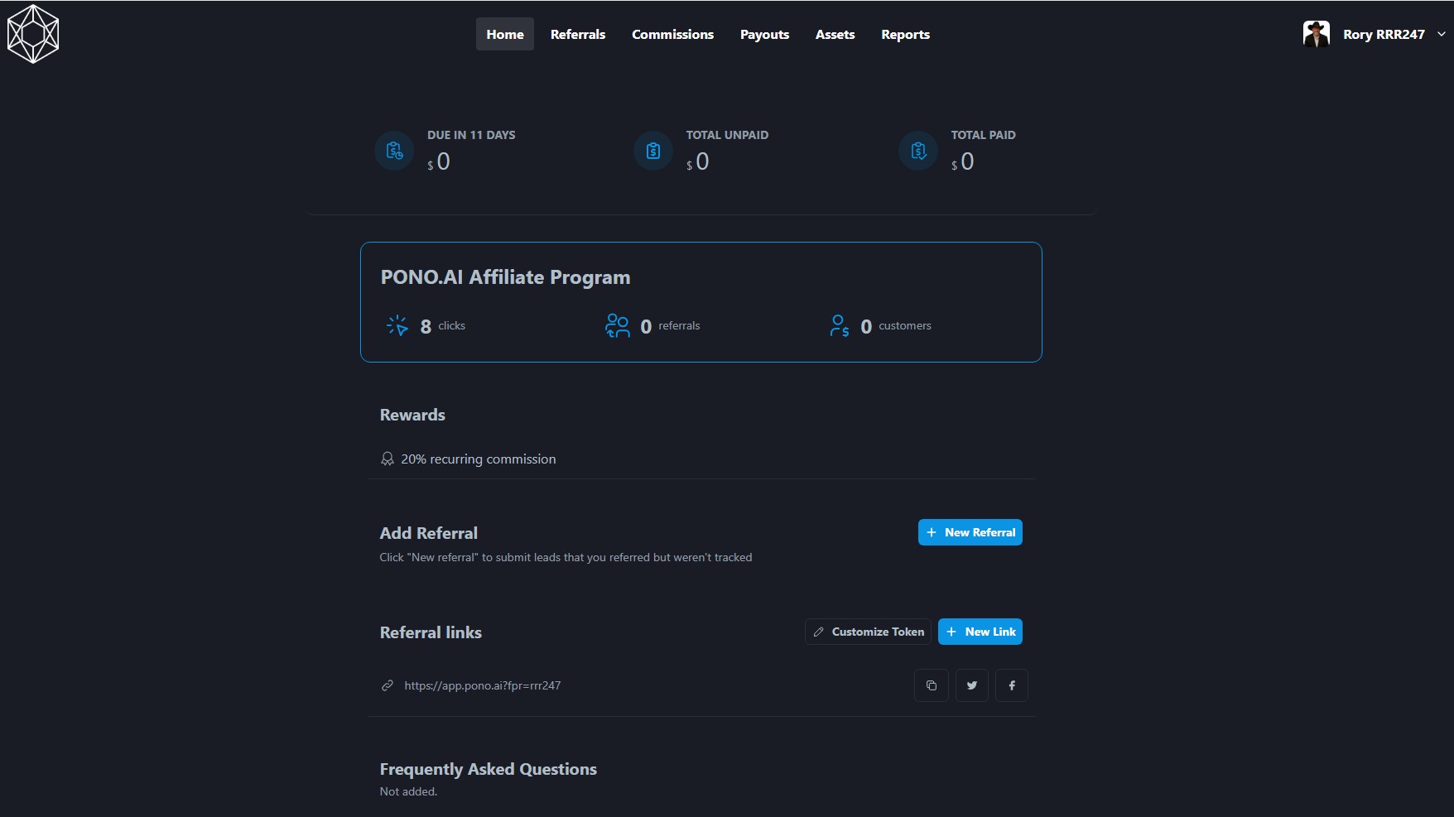Image resolution: width=1454 pixels, height=817 pixels.
Task: Select the referral URL app.pono.ai?fpr=rrr247
Action: pyautogui.click(x=483, y=685)
